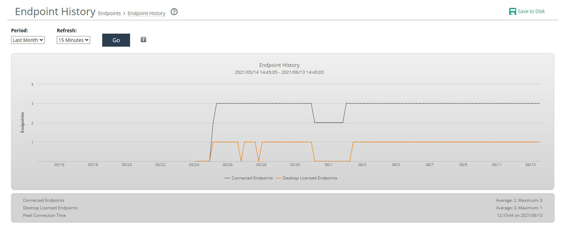Viewport: 566px width, 234px height.
Task: Open the Refresh dropdown showing 15 Minutes
Action: coord(73,40)
